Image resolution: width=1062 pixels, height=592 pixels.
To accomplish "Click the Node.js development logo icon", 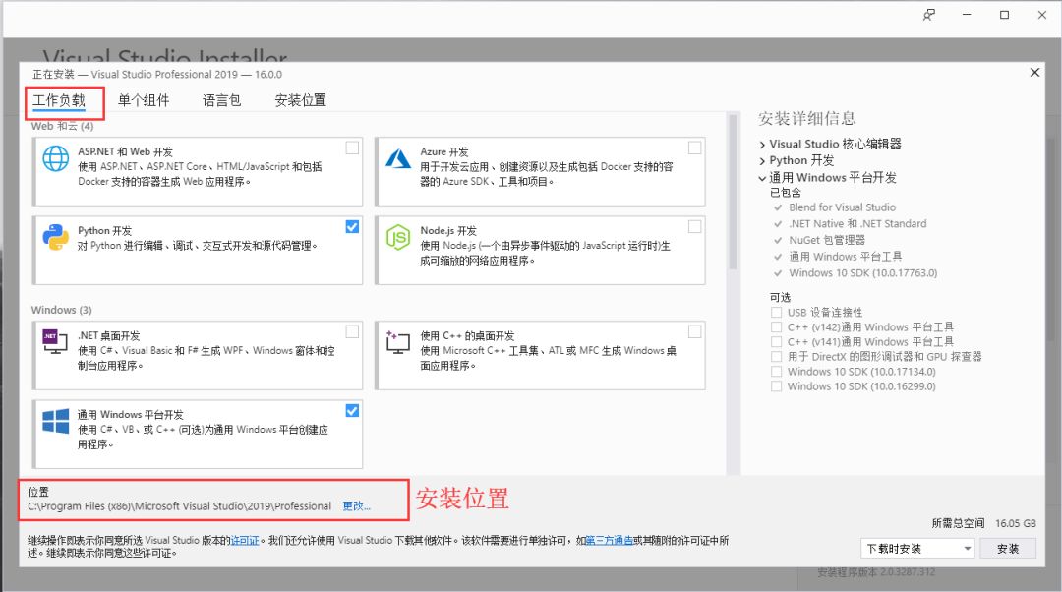I will pos(398,237).
